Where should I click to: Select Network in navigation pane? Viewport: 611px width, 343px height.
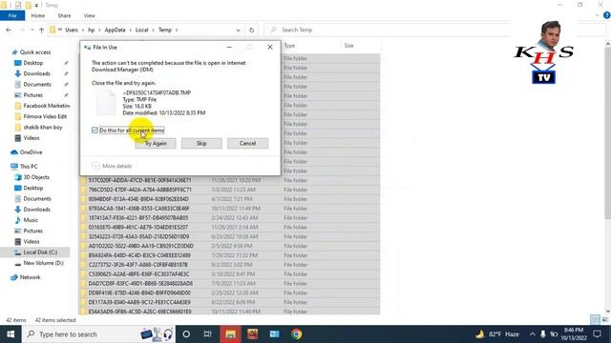click(30, 277)
